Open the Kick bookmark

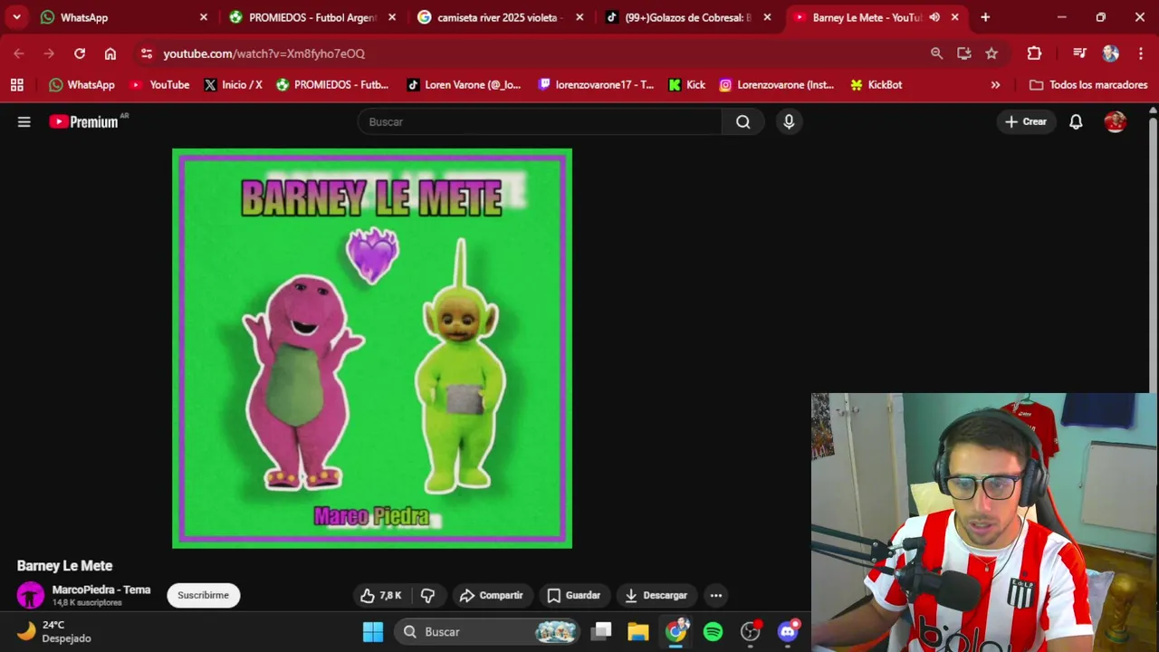pos(686,84)
